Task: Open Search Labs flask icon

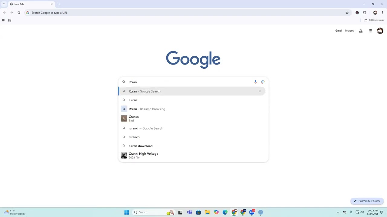Action: point(361,31)
